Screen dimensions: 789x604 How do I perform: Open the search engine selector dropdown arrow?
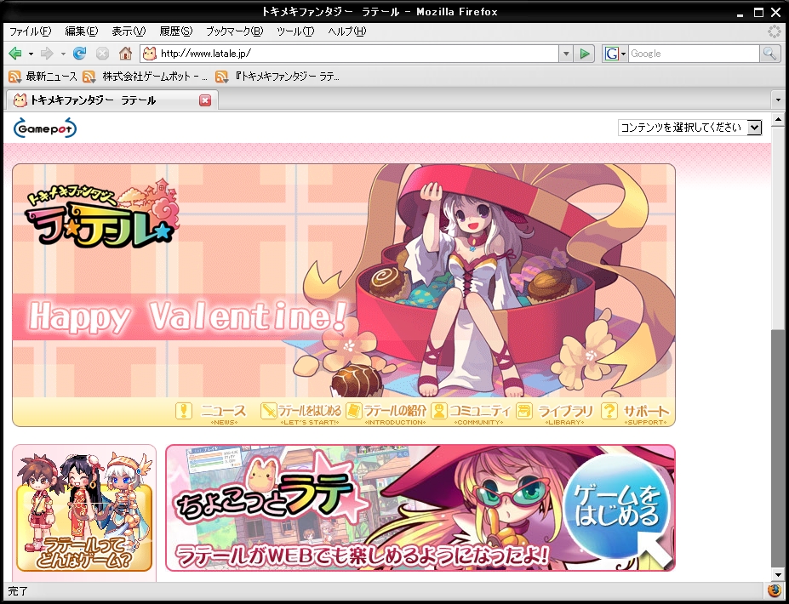tap(623, 54)
